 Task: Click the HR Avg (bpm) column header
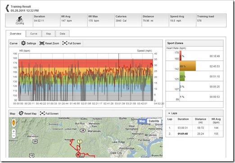tap(216, 121)
